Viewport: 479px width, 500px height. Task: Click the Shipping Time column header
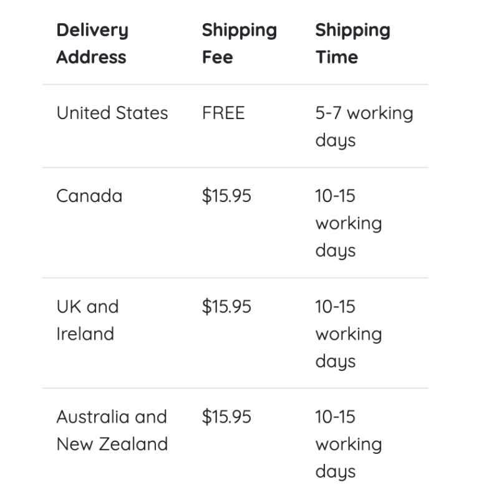(x=352, y=44)
